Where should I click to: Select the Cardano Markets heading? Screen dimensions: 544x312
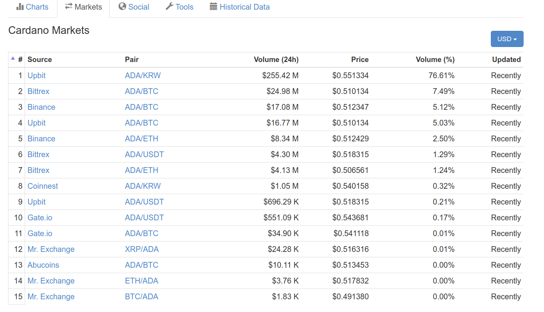[x=49, y=30]
